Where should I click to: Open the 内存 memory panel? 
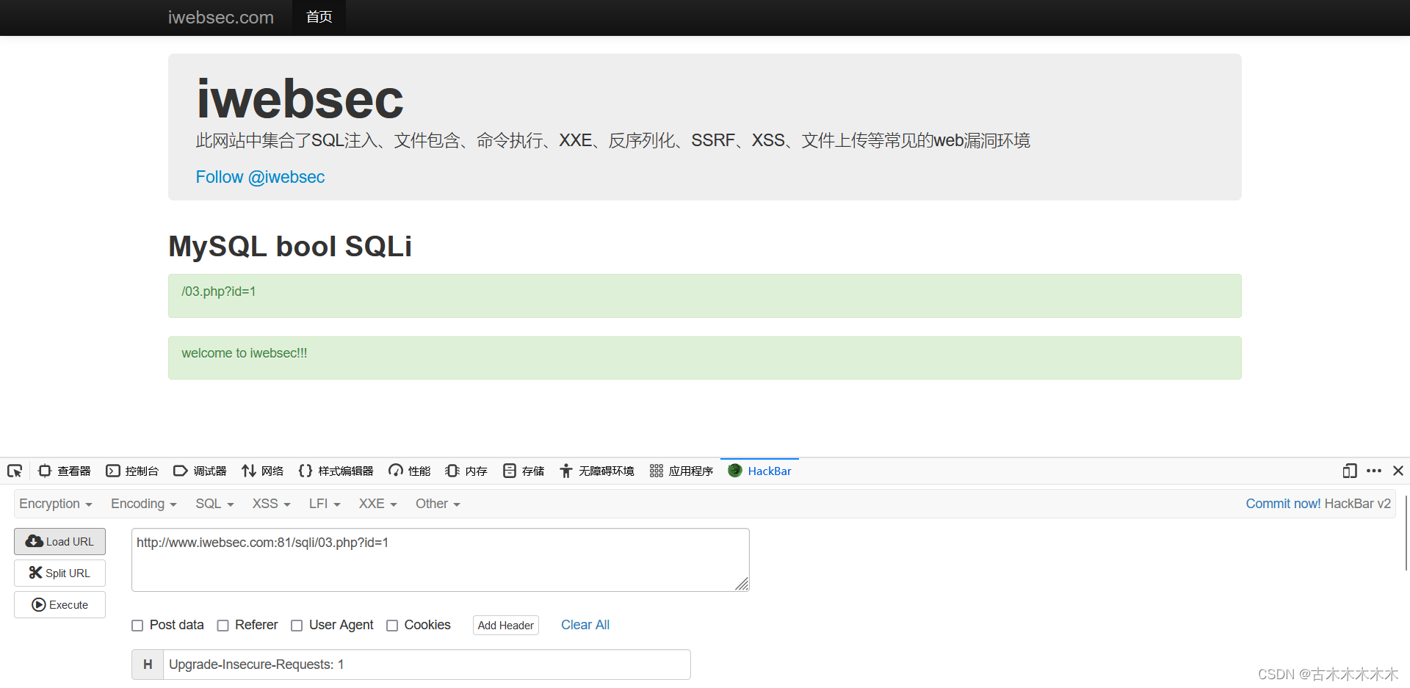tap(466, 471)
